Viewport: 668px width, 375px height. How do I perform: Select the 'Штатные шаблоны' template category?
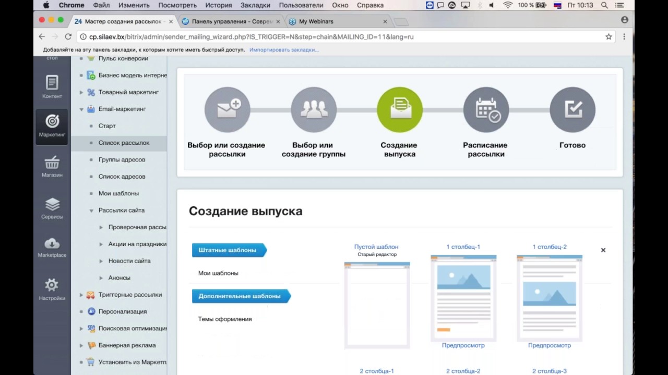(229, 250)
